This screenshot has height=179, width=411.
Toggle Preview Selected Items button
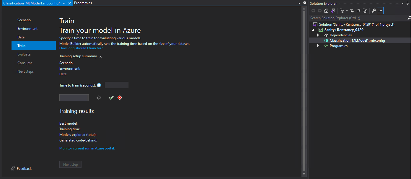pos(380,11)
